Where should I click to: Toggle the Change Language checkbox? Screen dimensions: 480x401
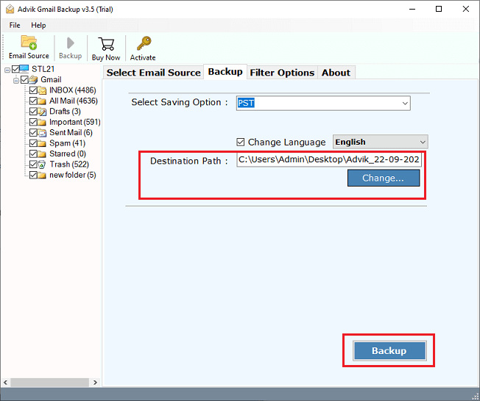(241, 142)
